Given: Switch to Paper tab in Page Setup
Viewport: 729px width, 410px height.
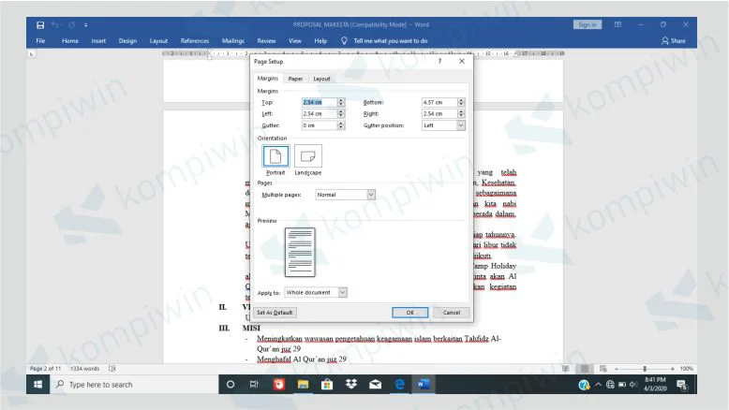Looking at the screenshot, I should pyautogui.click(x=295, y=79).
